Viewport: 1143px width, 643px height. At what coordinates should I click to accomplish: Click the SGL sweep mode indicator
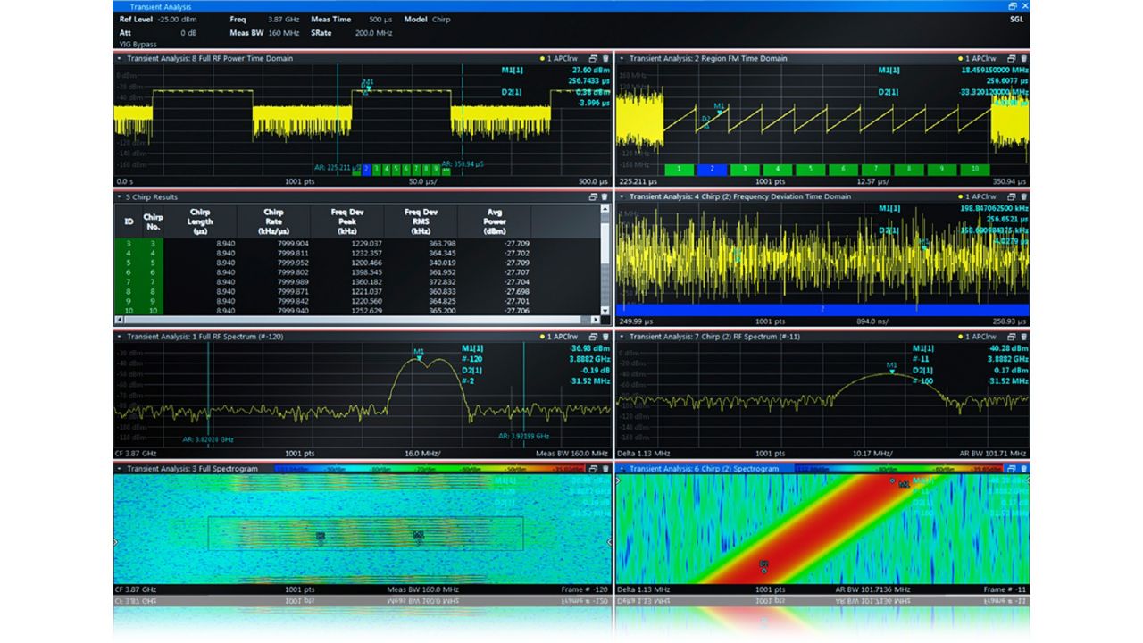1016,19
